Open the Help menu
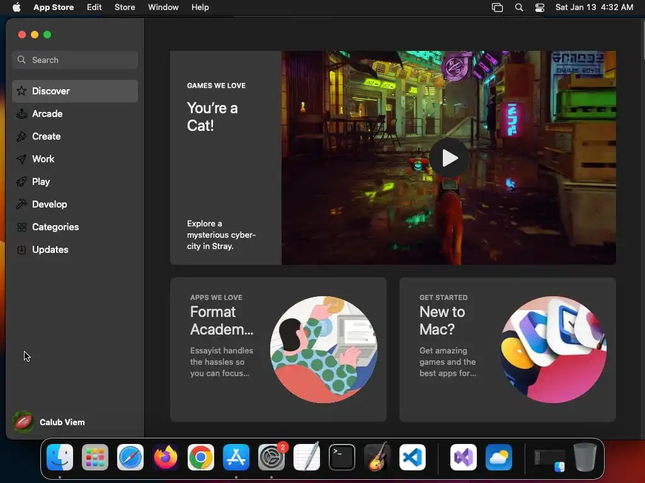The width and height of the screenshot is (645, 483). pyautogui.click(x=200, y=7)
